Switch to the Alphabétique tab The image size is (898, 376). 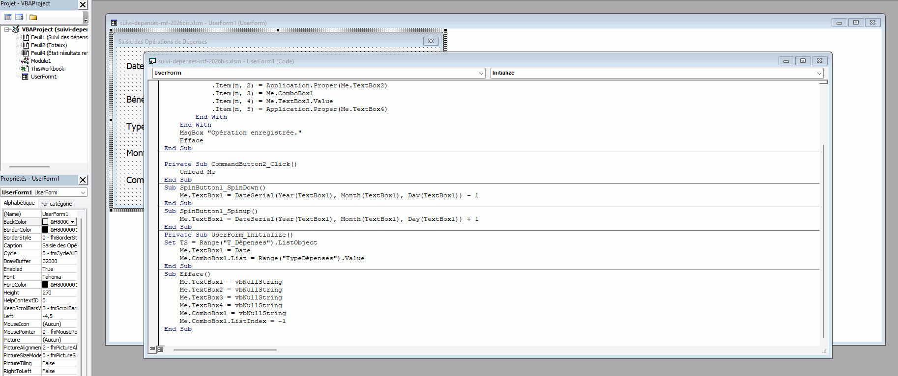[x=19, y=203]
